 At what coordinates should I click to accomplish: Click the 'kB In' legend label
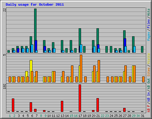[148, 97]
